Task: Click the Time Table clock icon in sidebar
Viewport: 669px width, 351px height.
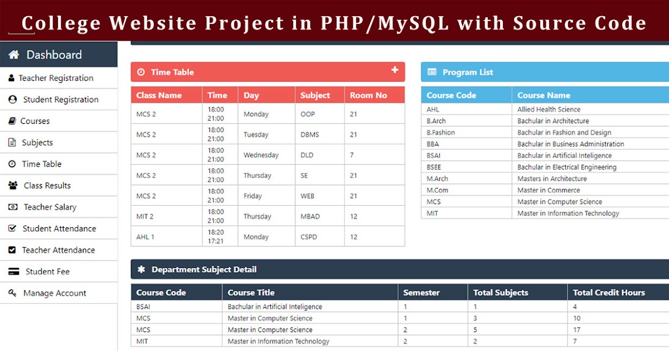Action: (12, 164)
